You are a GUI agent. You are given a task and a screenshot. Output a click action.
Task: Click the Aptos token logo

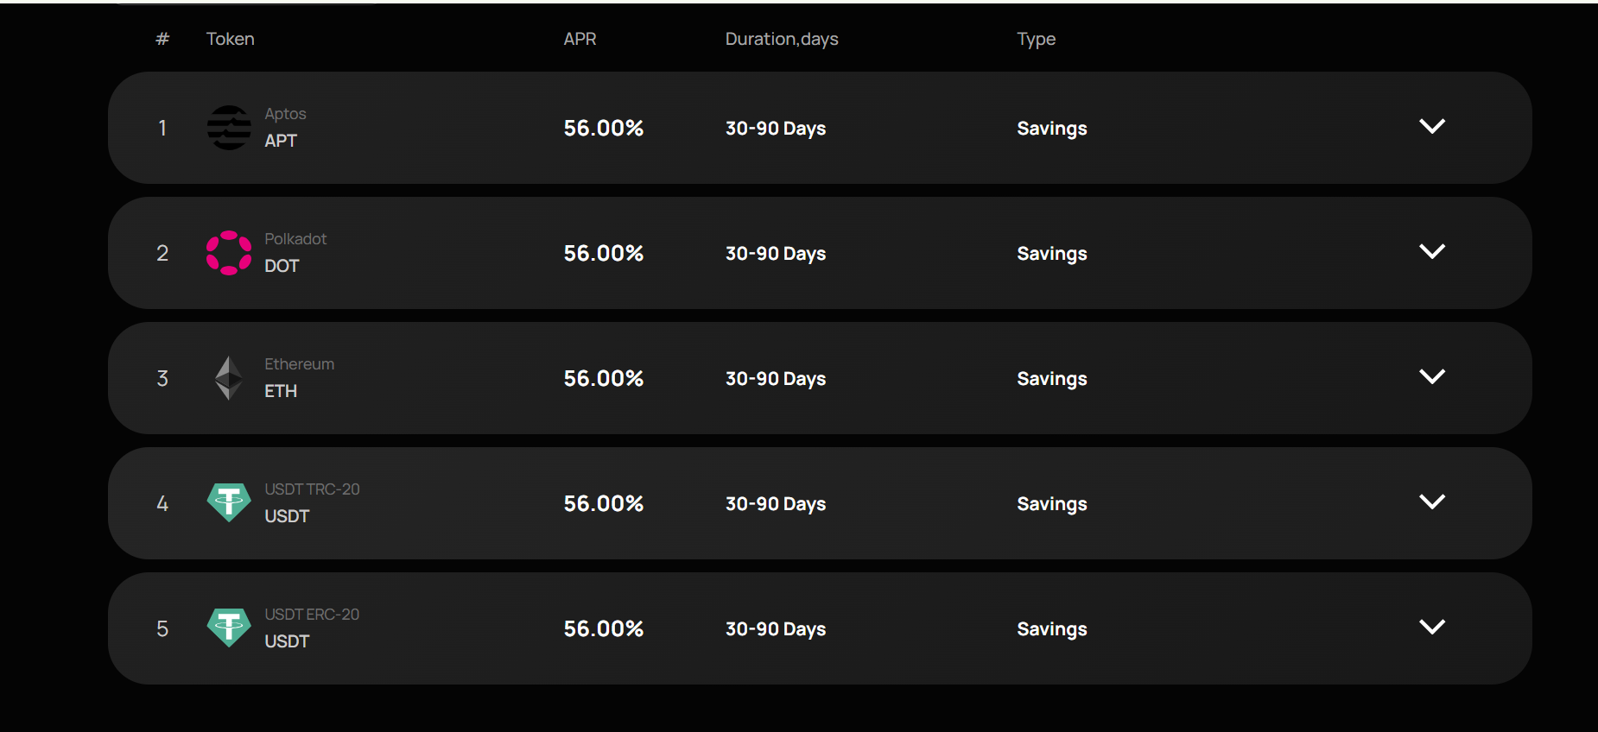228,127
